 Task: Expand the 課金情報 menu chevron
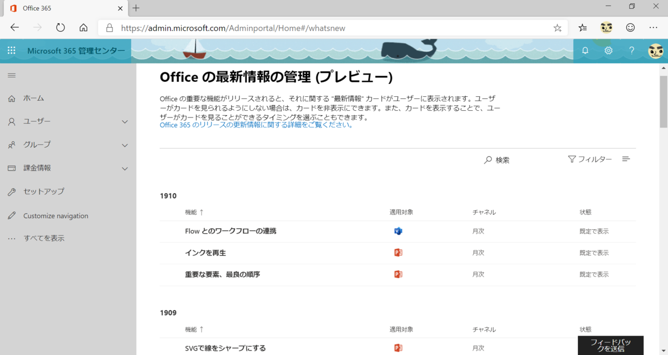[x=125, y=169]
